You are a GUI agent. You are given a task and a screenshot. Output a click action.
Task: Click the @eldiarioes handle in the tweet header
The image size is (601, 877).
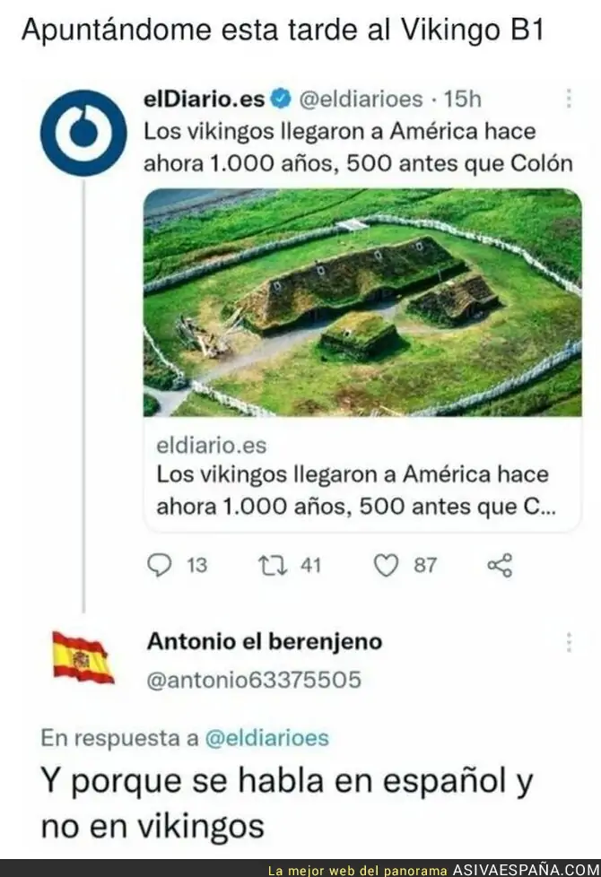(x=361, y=99)
